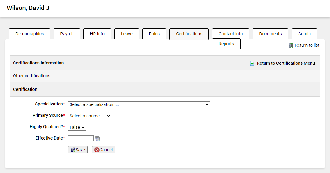Click the Return to Certifications Menu link
The height and width of the screenshot is (173, 330).
(x=286, y=63)
